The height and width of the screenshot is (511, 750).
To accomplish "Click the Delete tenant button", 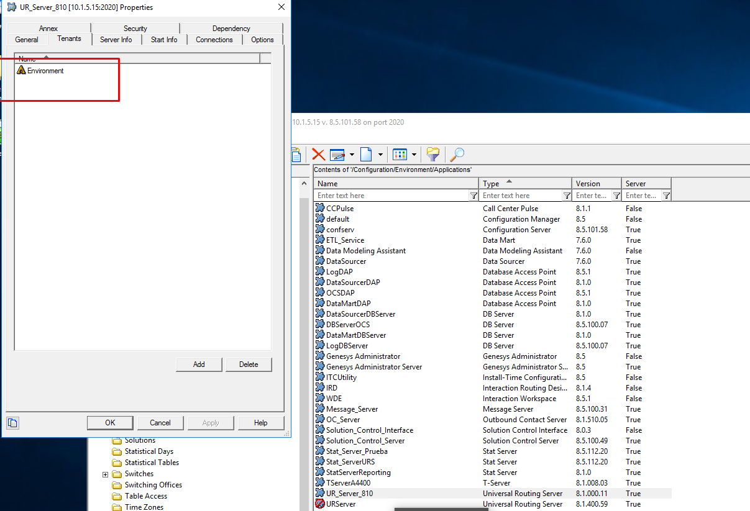I will [x=249, y=364].
